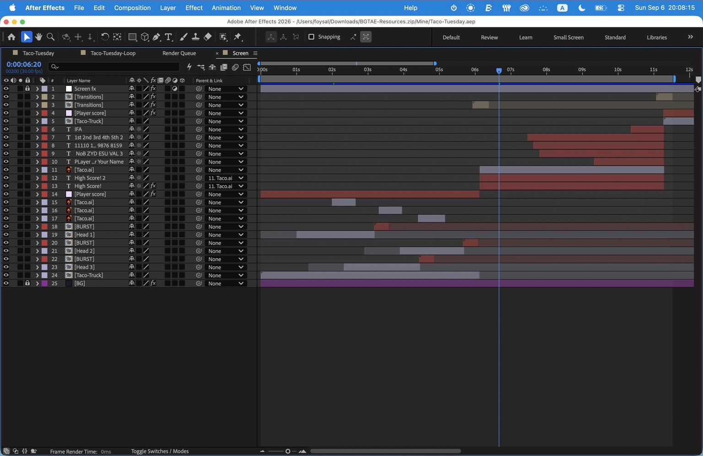Click the Render Time pane snail icon
The image size is (703, 456).
pyautogui.click(x=33, y=451)
